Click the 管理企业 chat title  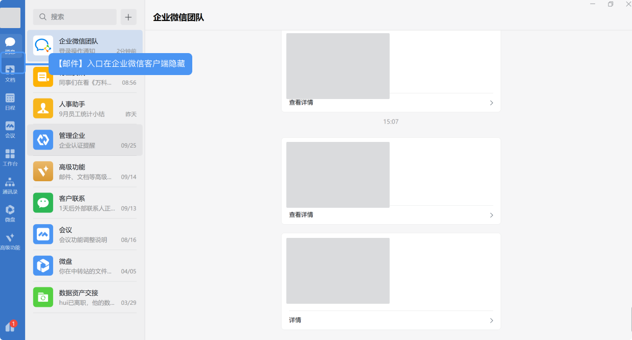[72, 135]
